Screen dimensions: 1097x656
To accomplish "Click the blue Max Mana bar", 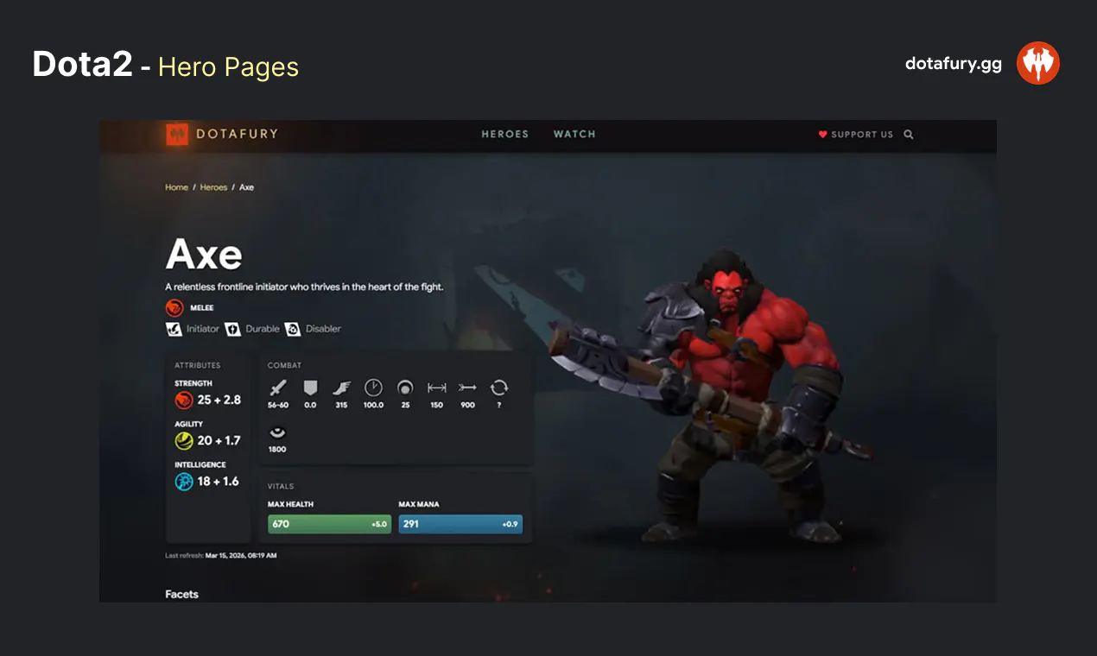I will [x=460, y=524].
